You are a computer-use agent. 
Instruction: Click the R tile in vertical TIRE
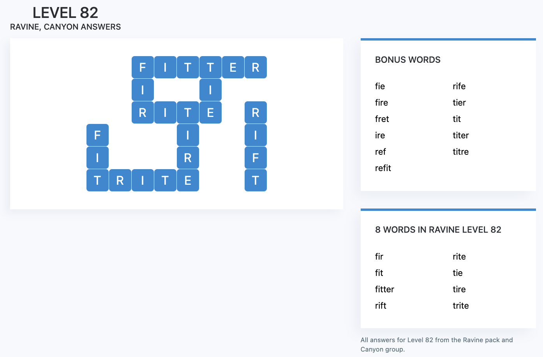(188, 158)
